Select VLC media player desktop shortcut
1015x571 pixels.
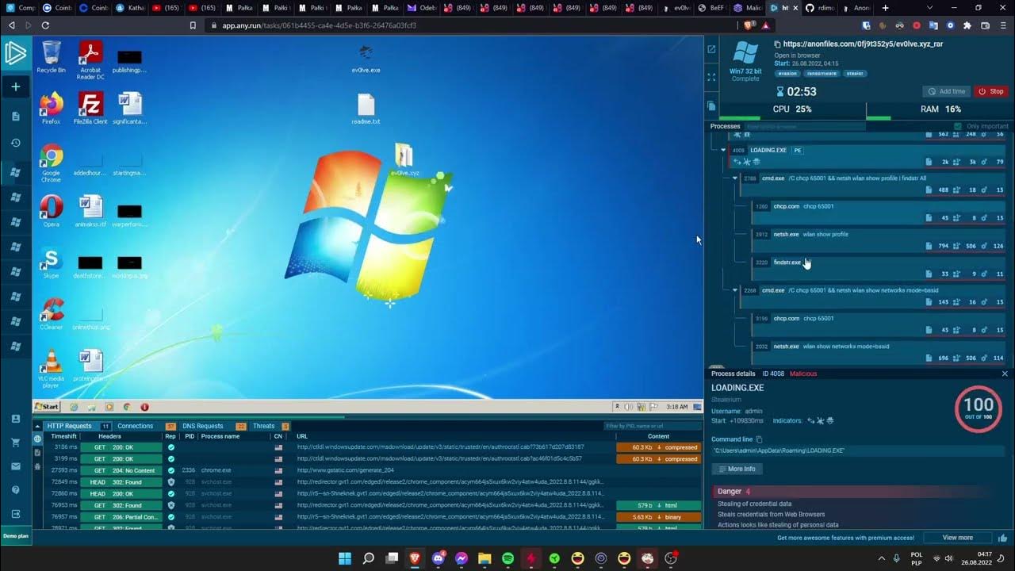[x=51, y=369]
